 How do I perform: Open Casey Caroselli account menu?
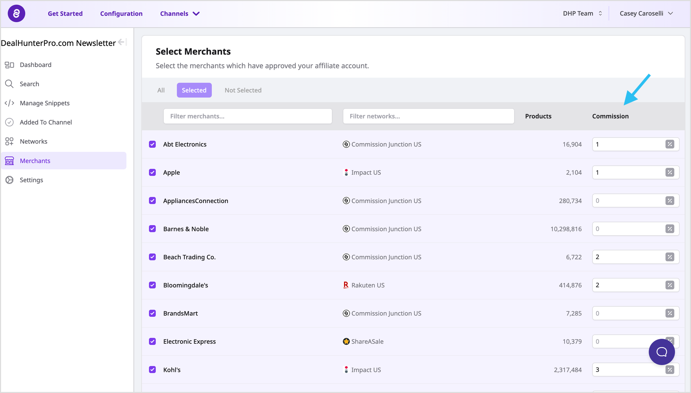tap(646, 13)
